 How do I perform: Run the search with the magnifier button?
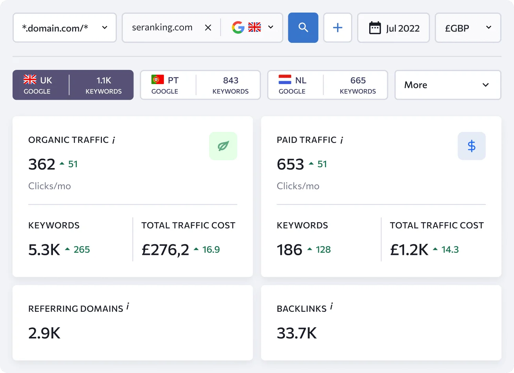[x=303, y=27]
